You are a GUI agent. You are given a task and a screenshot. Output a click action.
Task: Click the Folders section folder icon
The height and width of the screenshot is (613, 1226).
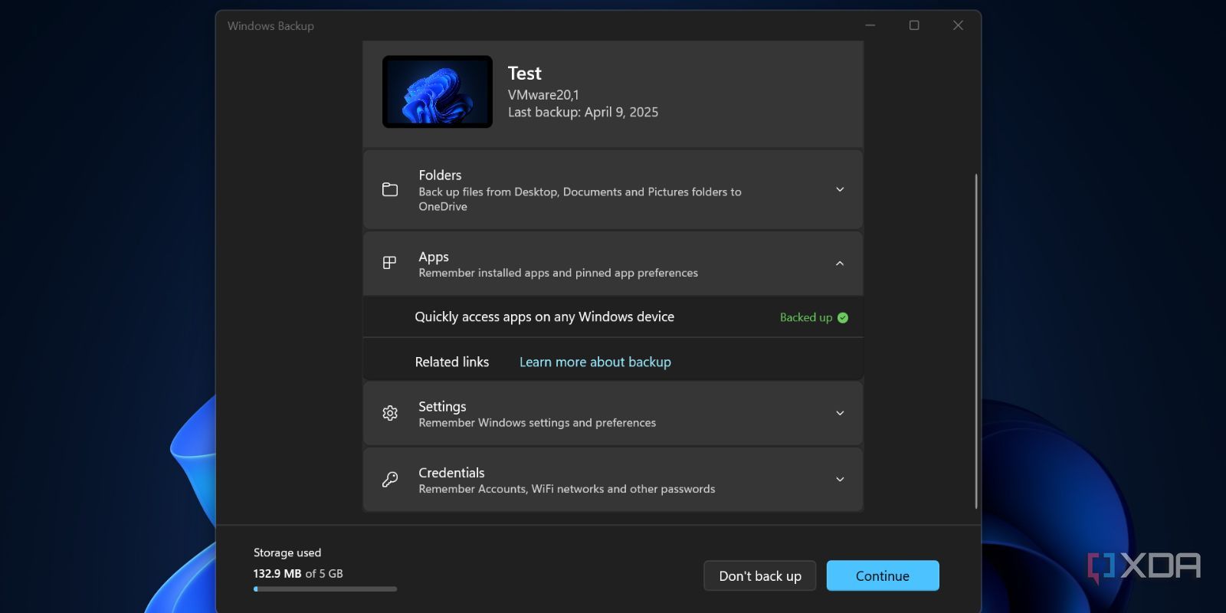[x=390, y=189]
